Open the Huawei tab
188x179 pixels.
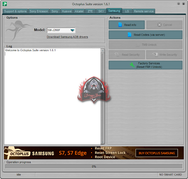pyautogui.click(x=67, y=11)
